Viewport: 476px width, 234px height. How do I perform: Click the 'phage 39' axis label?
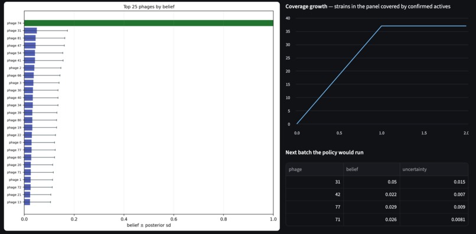[14, 113]
